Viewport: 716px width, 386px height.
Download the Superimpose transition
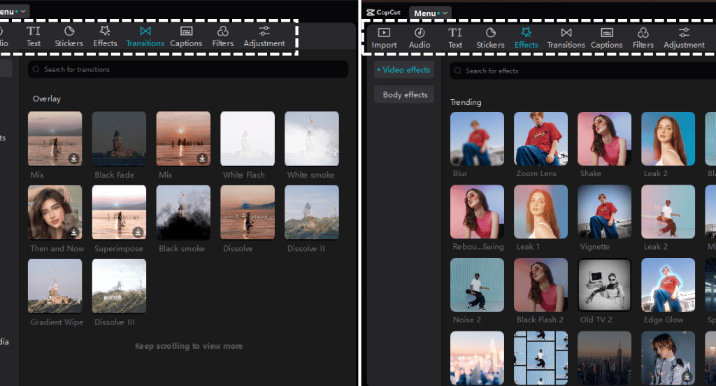coord(138,232)
